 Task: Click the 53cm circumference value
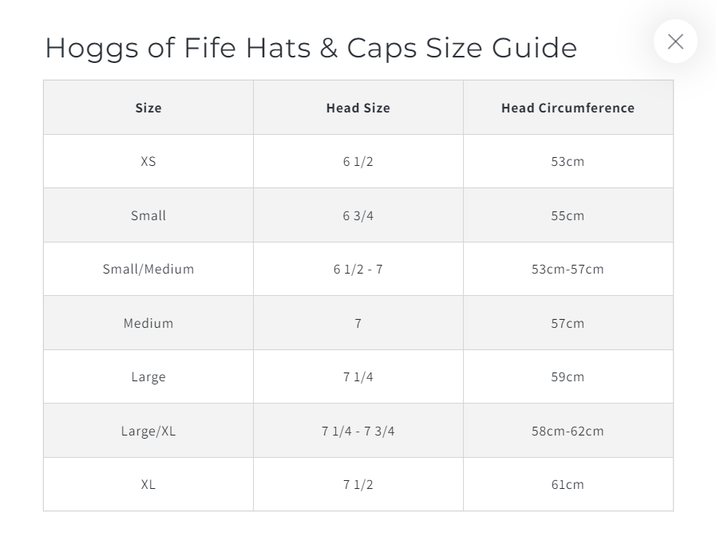(x=568, y=161)
